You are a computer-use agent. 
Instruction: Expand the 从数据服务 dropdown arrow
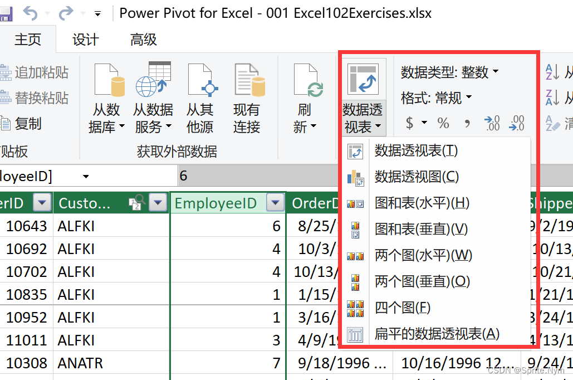tap(169, 126)
